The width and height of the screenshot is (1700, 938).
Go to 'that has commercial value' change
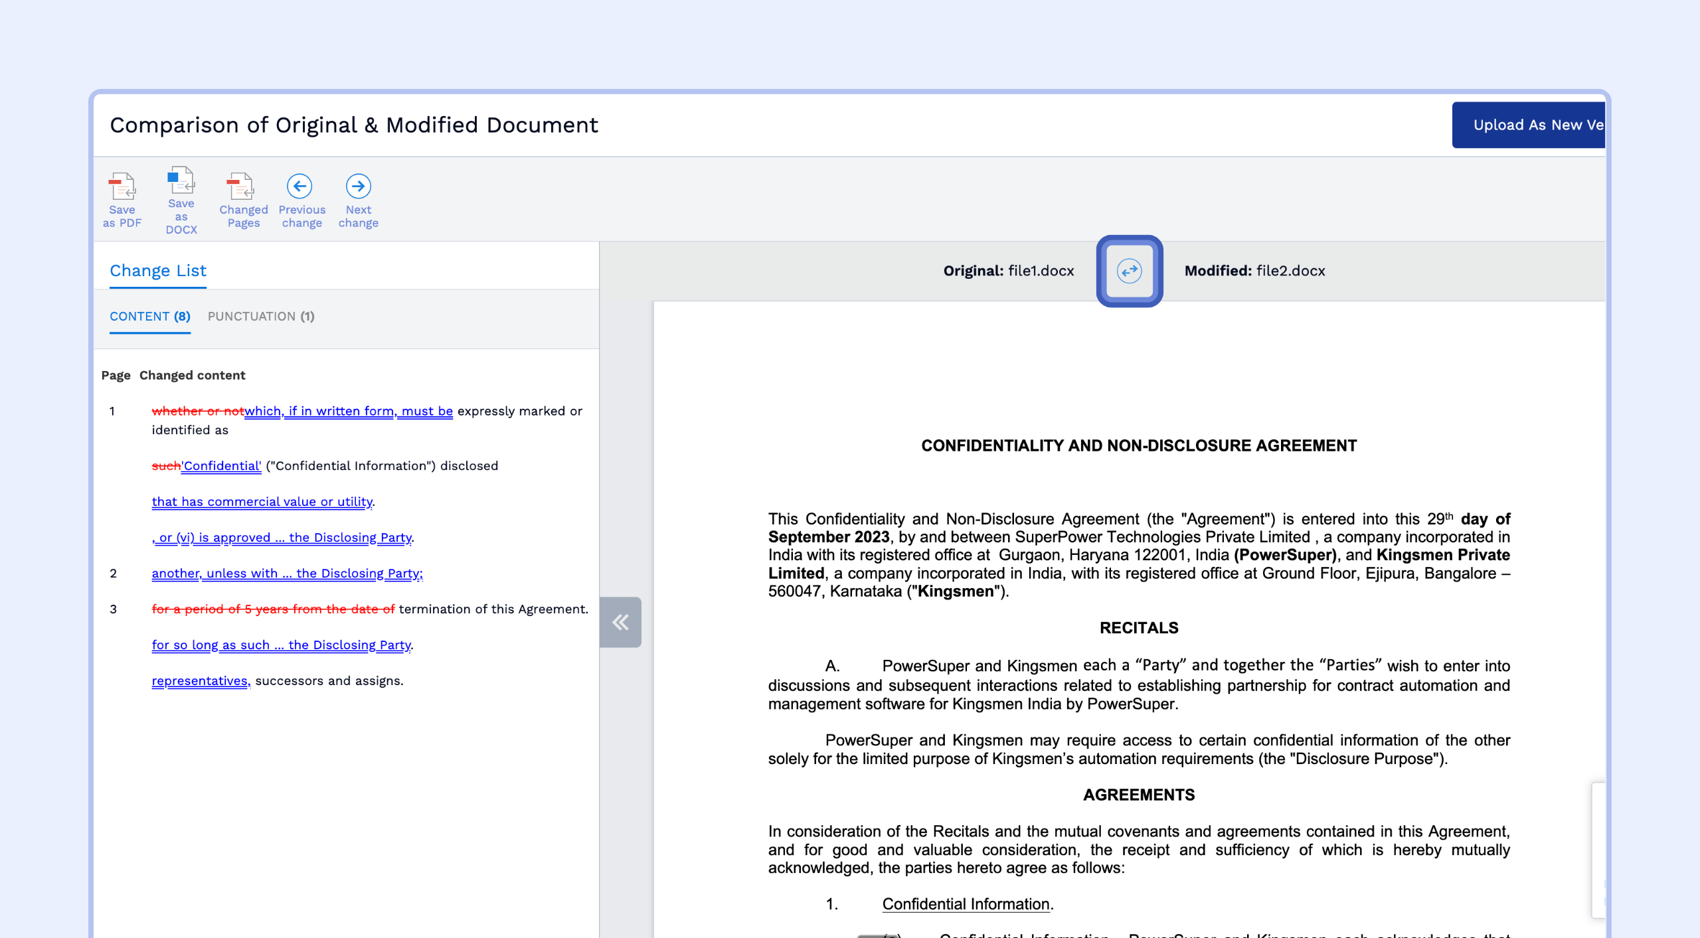coord(262,502)
